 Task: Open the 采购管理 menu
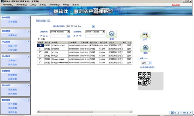(21, 5)
